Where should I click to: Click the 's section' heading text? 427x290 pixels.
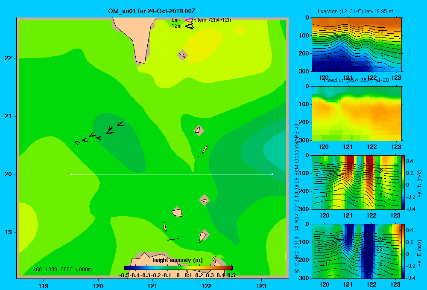[333, 80]
